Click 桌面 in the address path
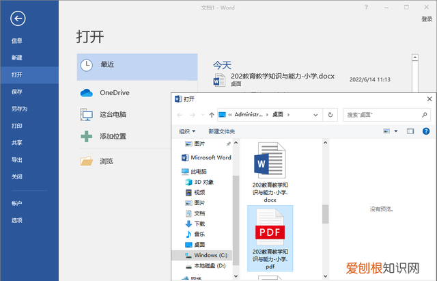The width and height of the screenshot is (437, 281). [x=278, y=114]
